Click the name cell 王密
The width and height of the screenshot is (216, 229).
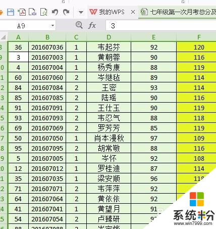pyautogui.click(x=109, y=87)
